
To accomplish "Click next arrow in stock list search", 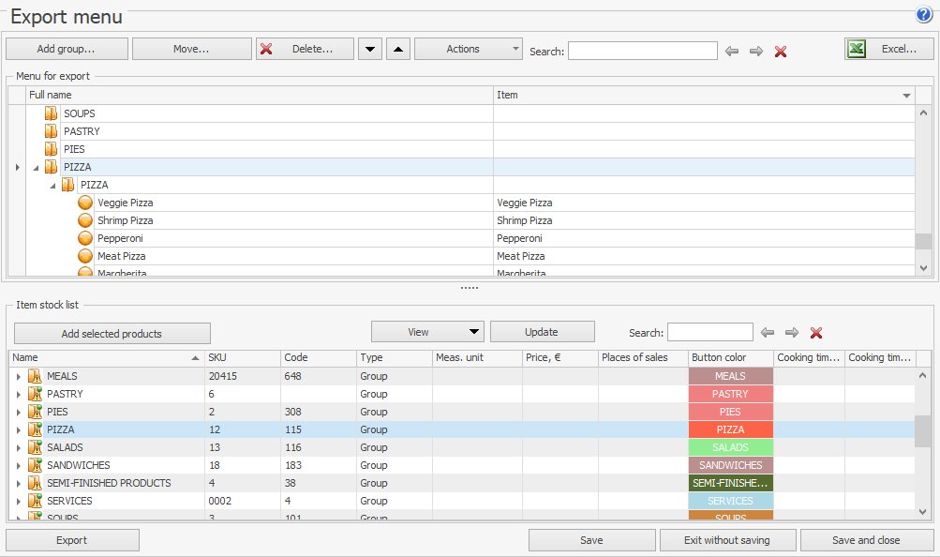I will [x=792, y=333].
